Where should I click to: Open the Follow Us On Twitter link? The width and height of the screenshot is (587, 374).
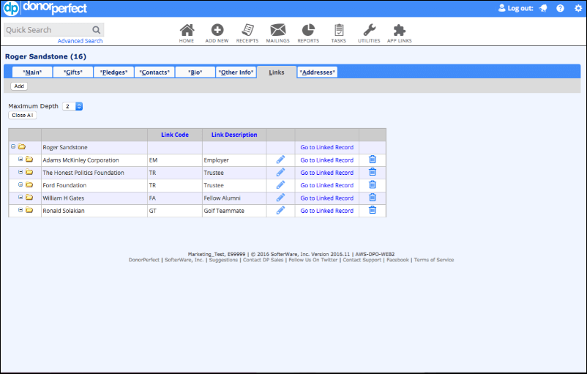313,260
